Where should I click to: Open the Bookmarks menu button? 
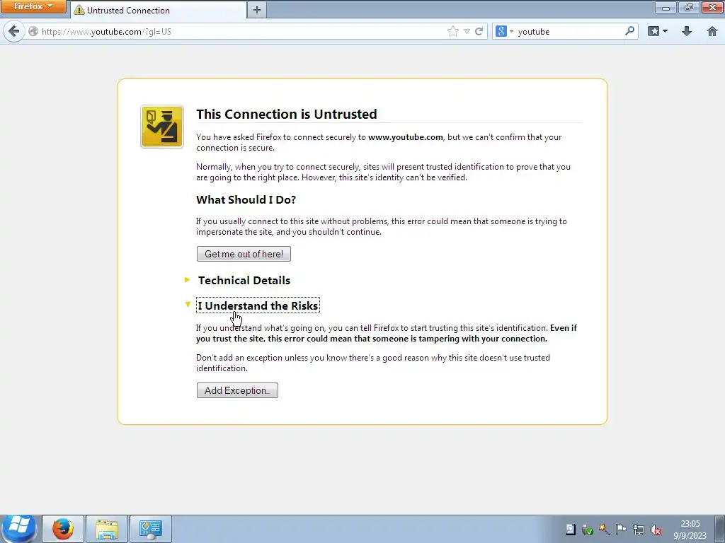tap(658, 31)
